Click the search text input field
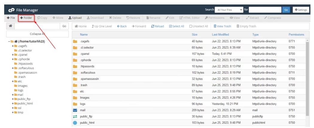The height and width of the screenshot is (128, 314). (x=265, y=10)
